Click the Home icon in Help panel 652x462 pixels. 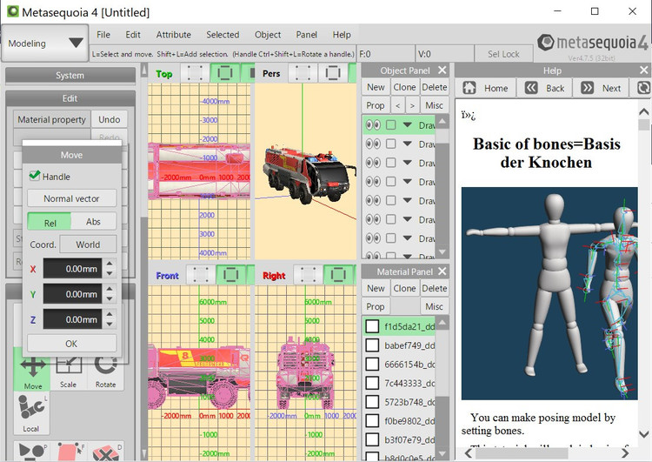click(469, 88)
